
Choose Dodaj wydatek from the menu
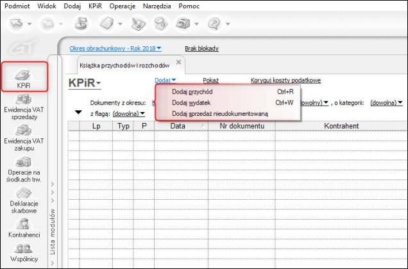228,103
